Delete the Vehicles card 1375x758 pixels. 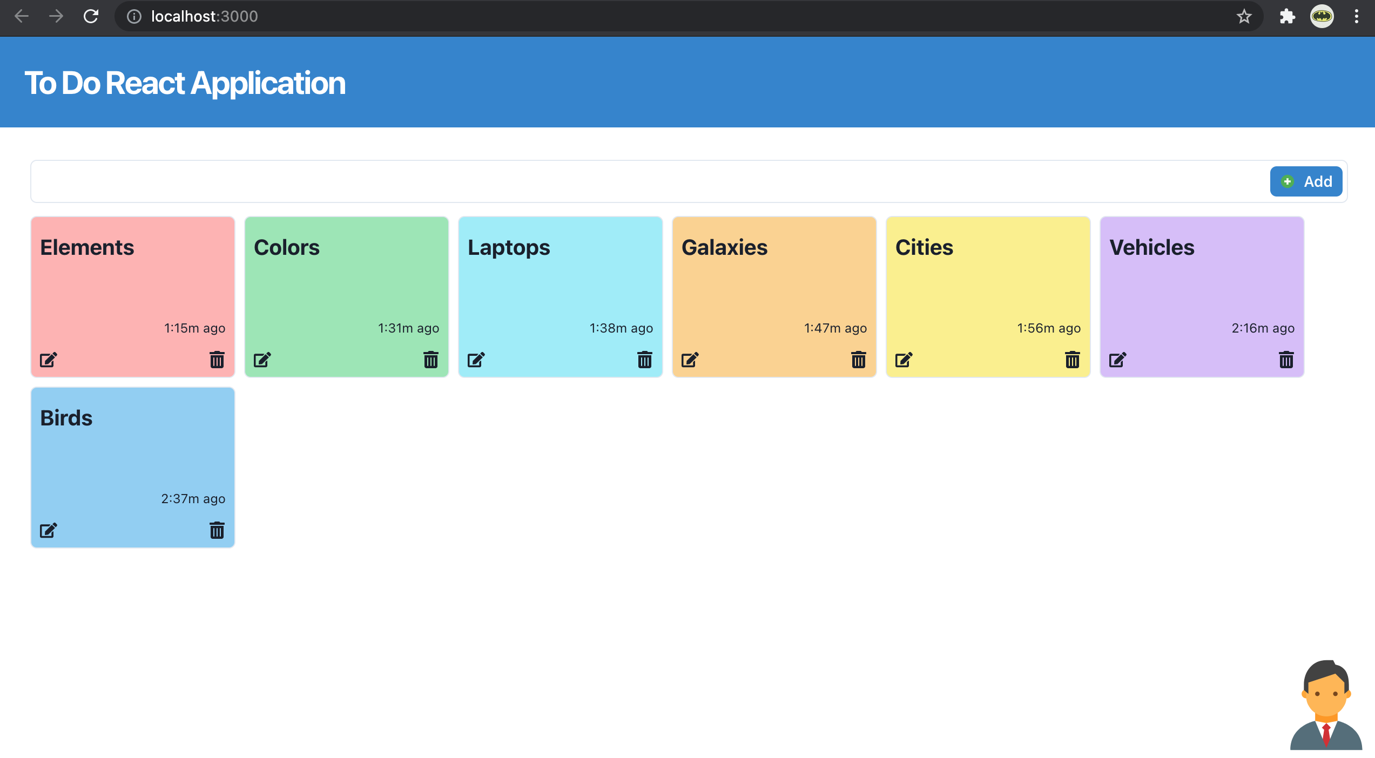point(1286,360)
